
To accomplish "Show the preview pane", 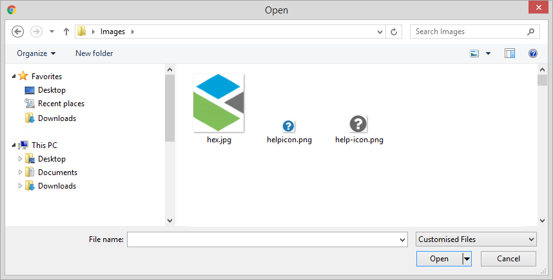I will pos(510,53).
